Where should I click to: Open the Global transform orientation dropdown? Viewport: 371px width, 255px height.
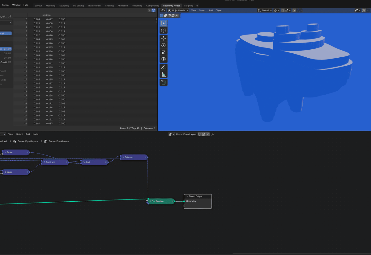point(265,10)
